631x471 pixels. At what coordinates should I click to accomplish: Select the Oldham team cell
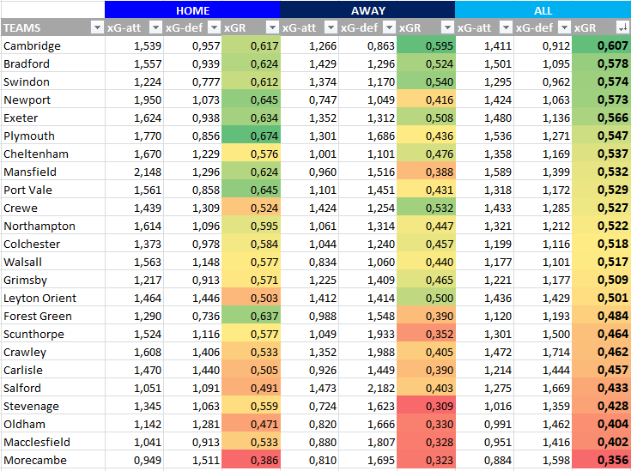click(x=52, y=424)
